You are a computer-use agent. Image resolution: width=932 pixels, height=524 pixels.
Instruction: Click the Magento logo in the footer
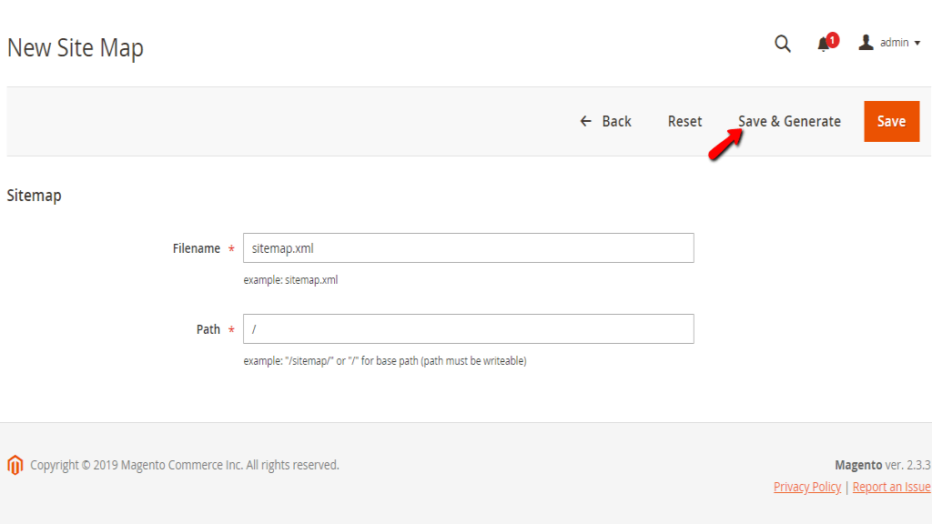point(15,464)
